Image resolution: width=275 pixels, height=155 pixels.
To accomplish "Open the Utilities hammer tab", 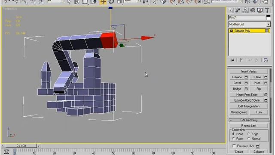I will (267, 10).
